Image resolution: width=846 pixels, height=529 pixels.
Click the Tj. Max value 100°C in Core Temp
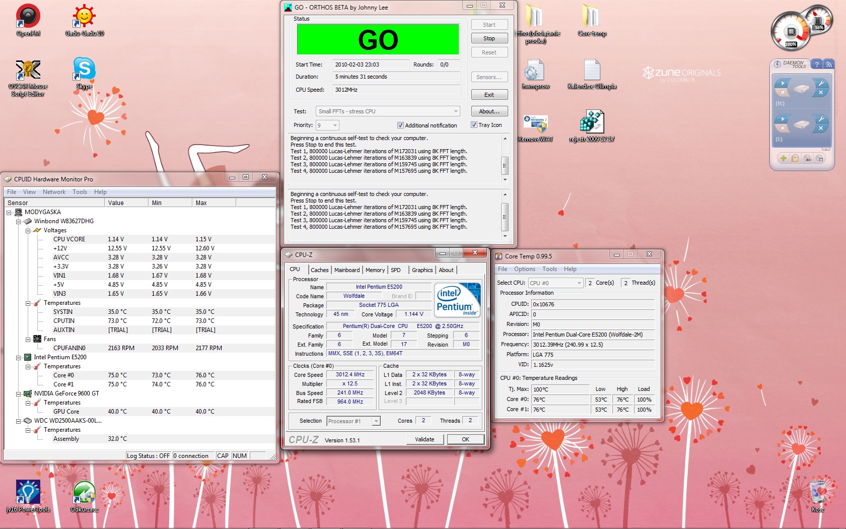(560, 389)
